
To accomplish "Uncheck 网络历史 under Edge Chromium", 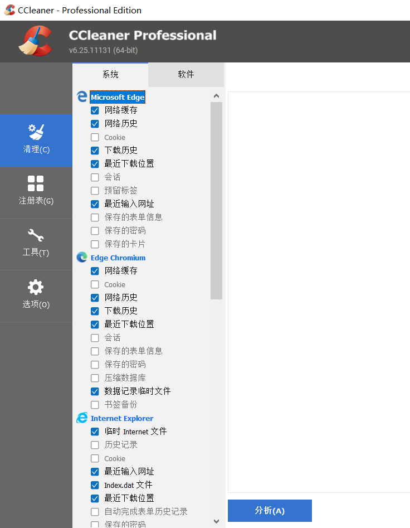I will pyautogui.click(x=95, y=298).
